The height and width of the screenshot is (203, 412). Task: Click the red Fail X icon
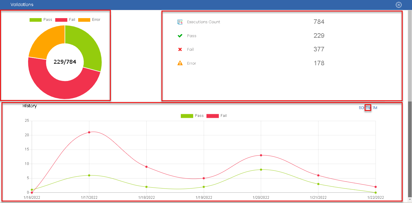[180, 50]
